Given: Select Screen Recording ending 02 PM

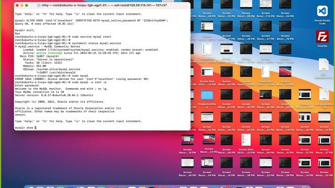Looking at the screenshot, I should (x=246, y=118).
